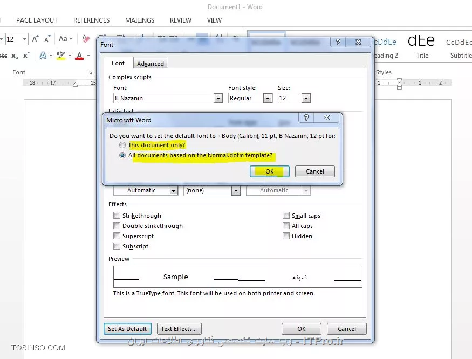The image size is (472, 359).
Task: Click the "Document1 - Word" window title
Action: pos(235,7)
